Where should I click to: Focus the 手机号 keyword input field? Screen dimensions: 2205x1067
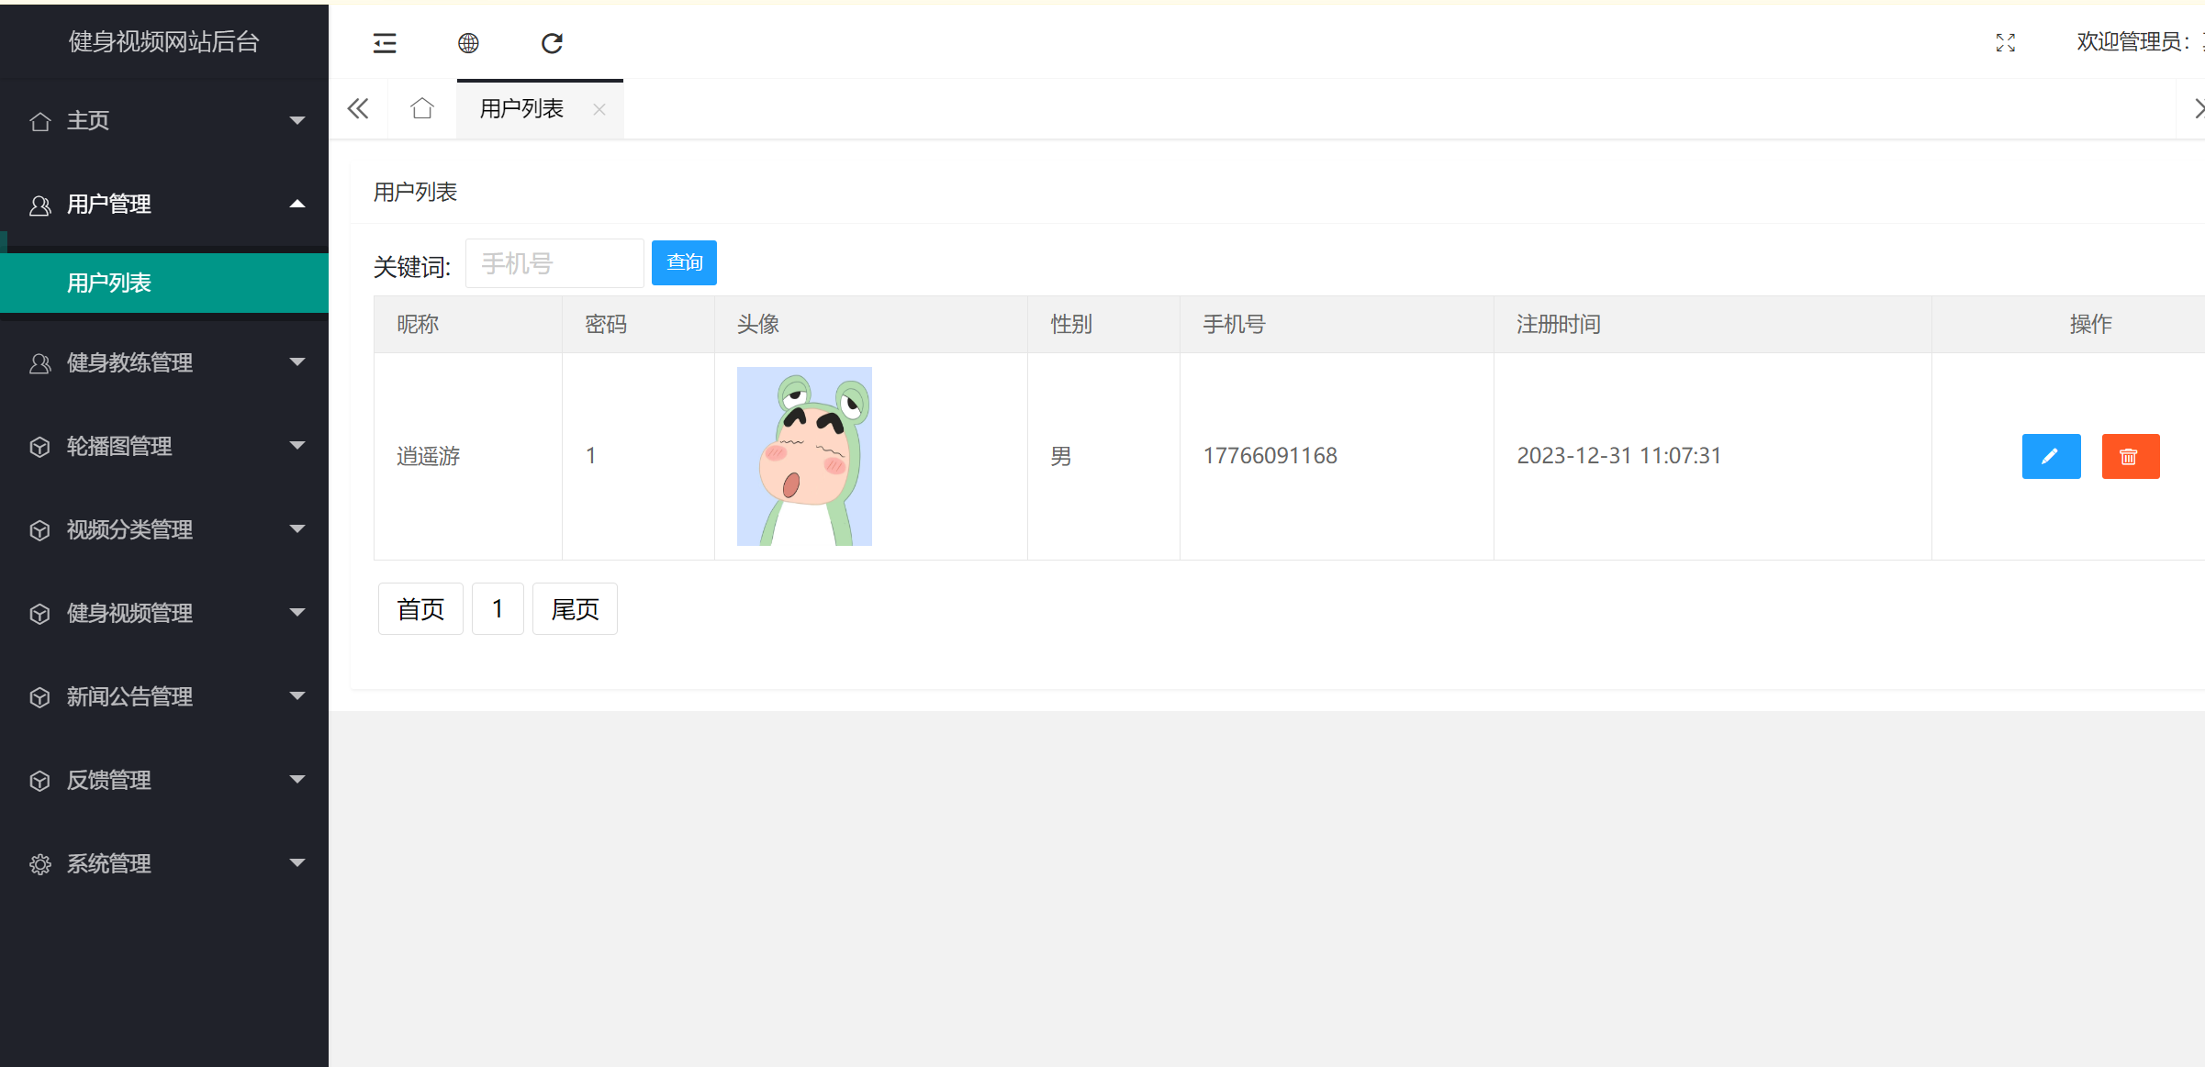(554, 263)
